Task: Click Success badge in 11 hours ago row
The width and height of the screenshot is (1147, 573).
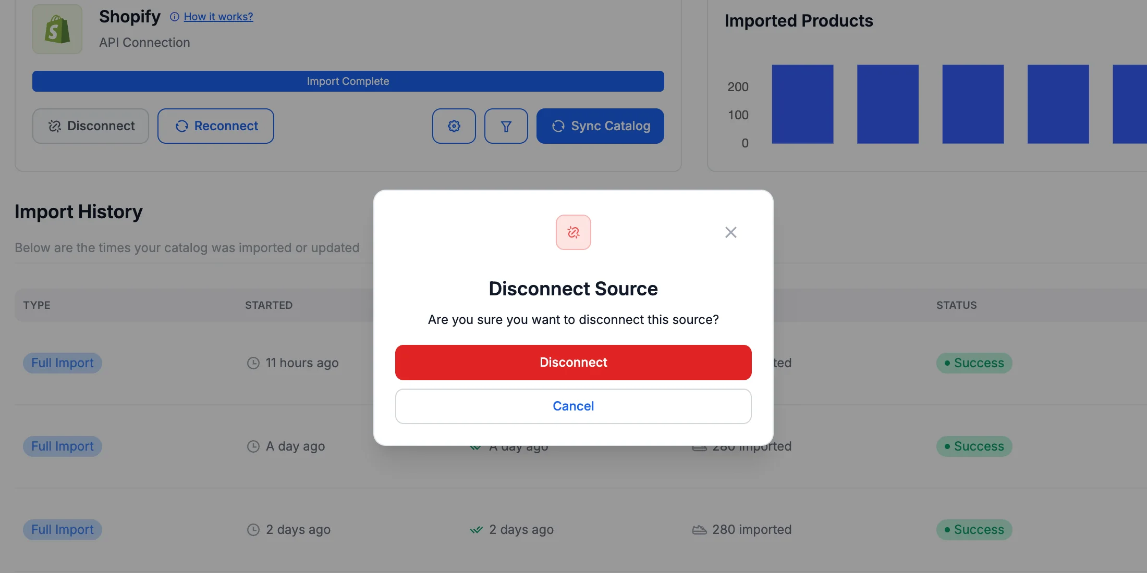Action: pos(974,363)
